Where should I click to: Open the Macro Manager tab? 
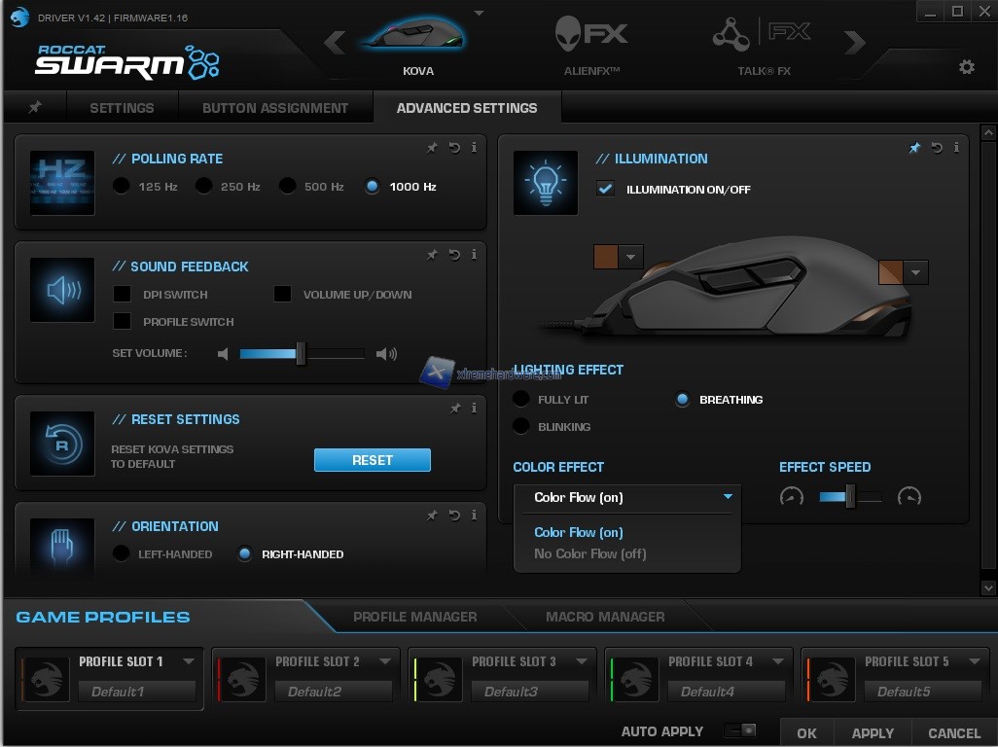point(605,617)
